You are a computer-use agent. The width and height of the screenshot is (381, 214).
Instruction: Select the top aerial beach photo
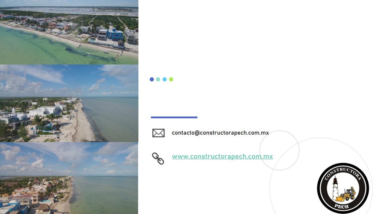pyautogui.click(x=69, y=32)
